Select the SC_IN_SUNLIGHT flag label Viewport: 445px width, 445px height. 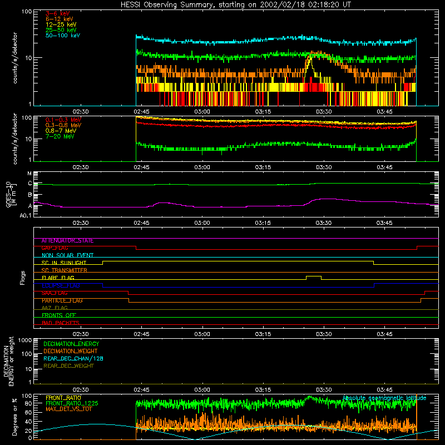(64, 263)
